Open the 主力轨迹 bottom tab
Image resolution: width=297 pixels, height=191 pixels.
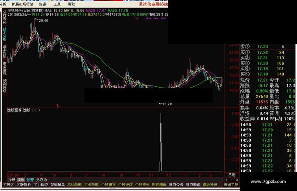pyautogui.click(x=40, y=185)
